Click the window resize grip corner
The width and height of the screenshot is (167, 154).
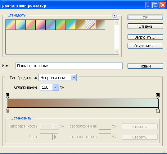tap(165, 152)
